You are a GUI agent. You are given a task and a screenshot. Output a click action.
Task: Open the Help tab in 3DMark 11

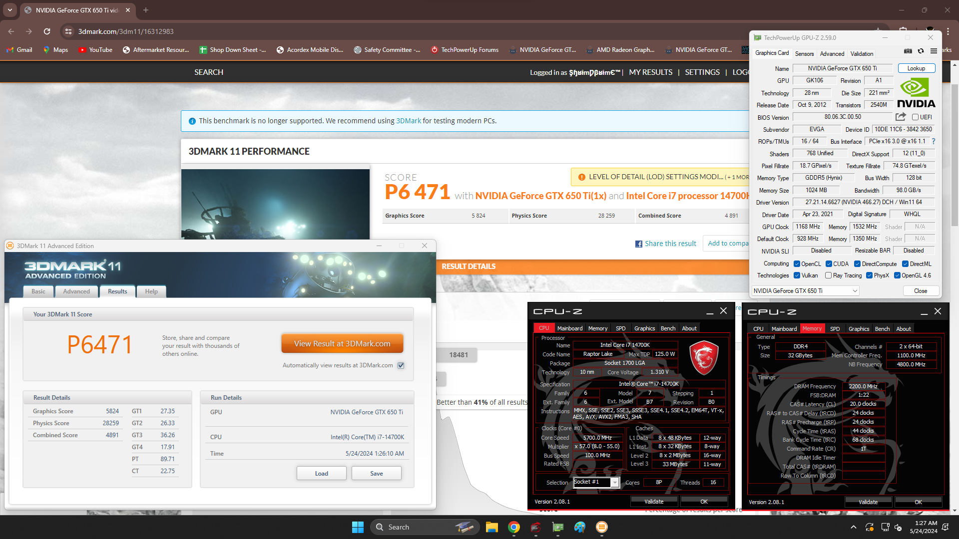(151, 291)
